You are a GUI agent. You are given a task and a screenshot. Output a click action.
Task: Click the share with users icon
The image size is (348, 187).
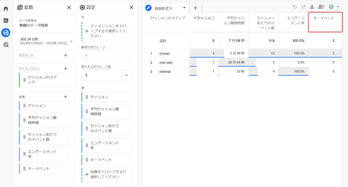pos(321,7)
